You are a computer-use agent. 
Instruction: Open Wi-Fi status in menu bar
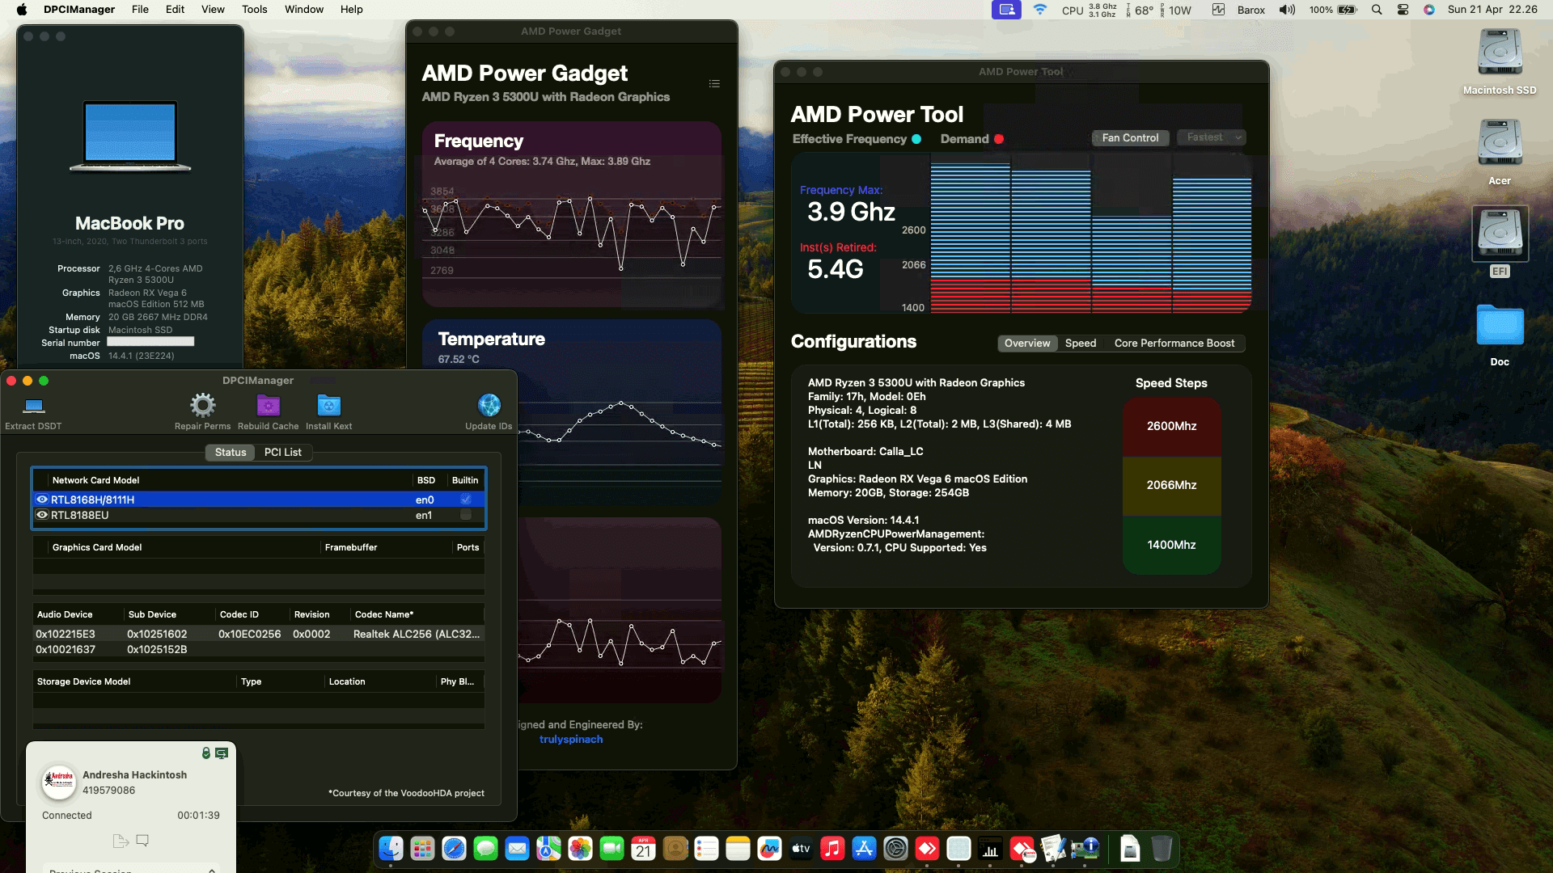click(x=1040, y=10)
